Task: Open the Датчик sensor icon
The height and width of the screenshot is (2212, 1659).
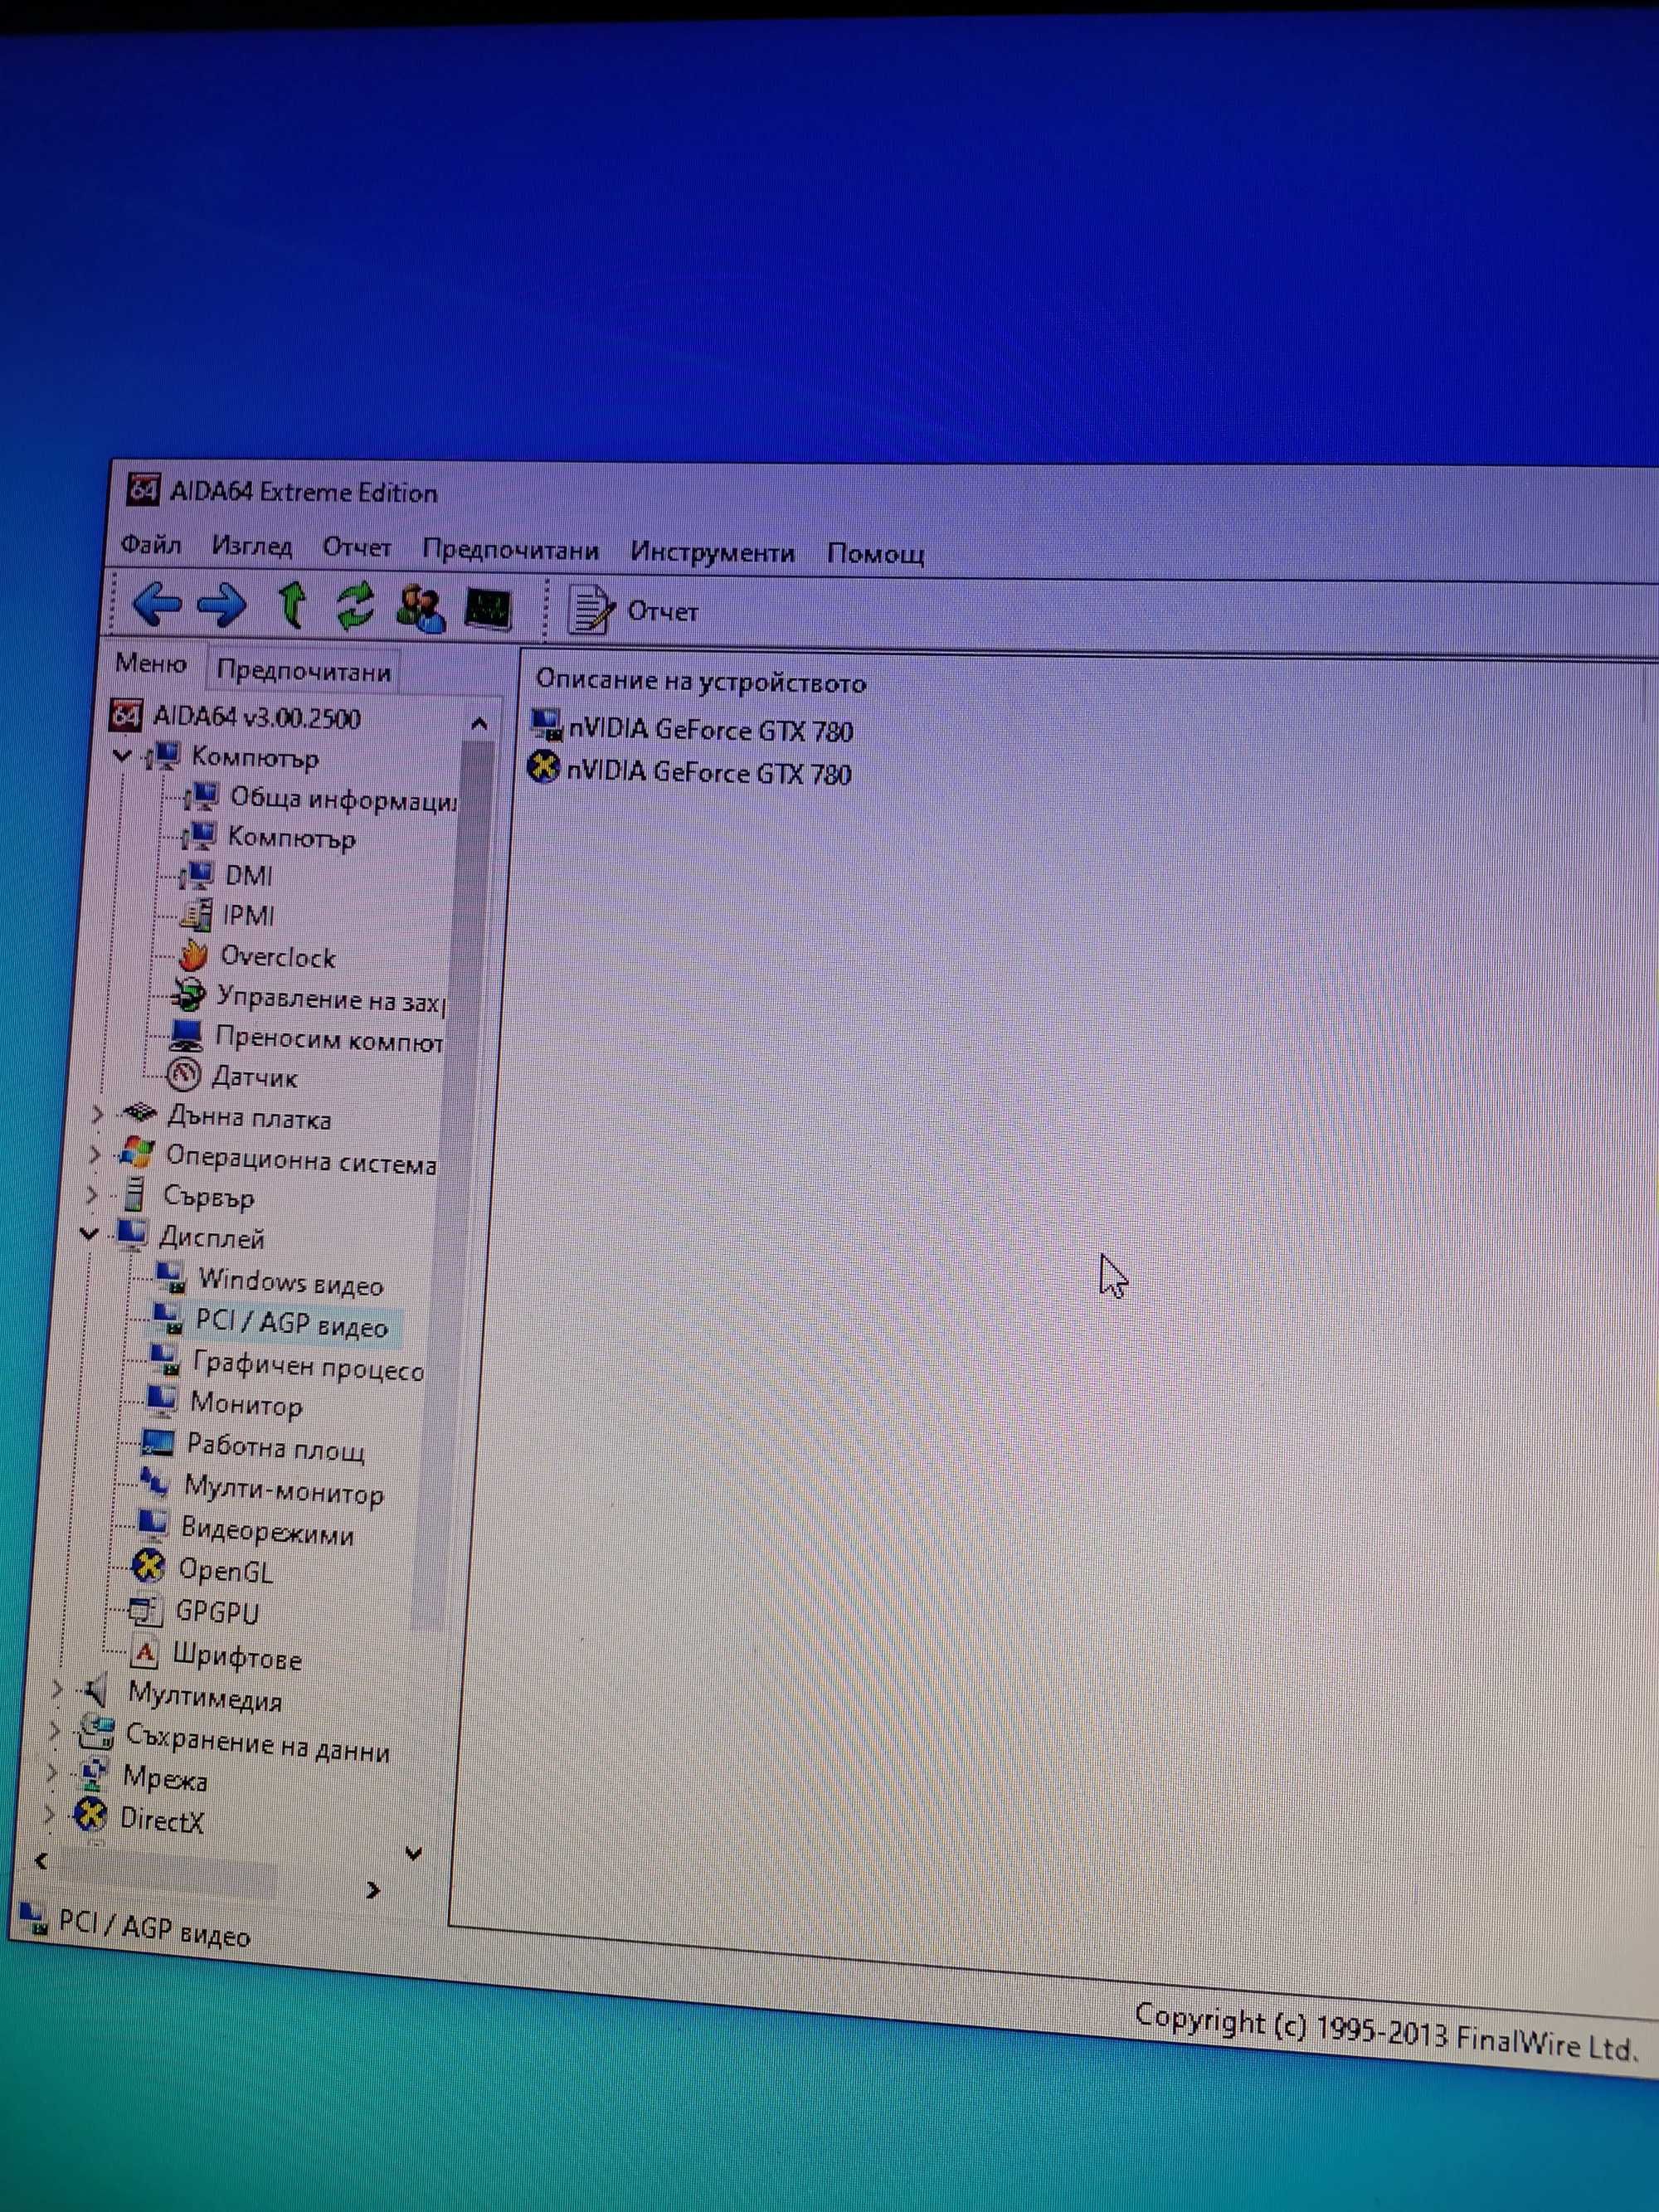Action: [x=183, y=1075]
